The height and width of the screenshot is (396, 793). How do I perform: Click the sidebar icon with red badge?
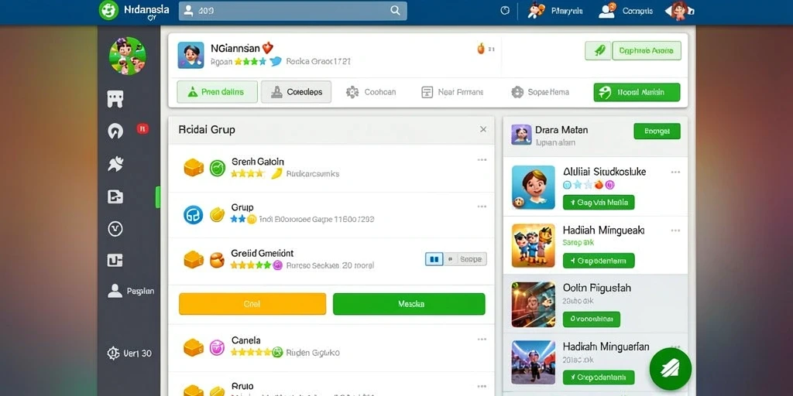115,131
